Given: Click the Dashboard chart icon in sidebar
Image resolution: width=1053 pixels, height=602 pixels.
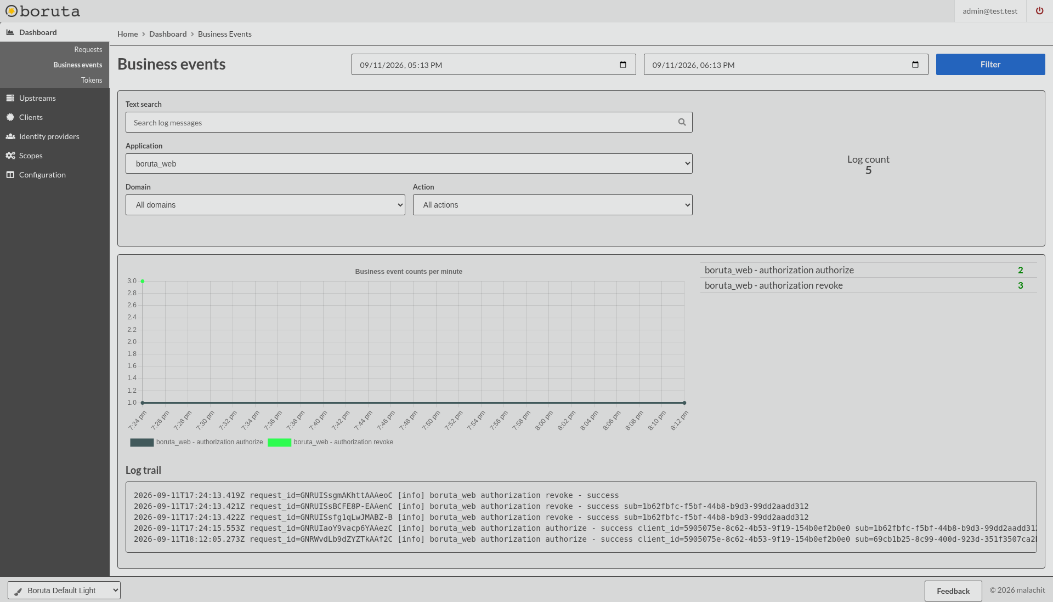Looking at the screenshot, I should tap(10, 32).
